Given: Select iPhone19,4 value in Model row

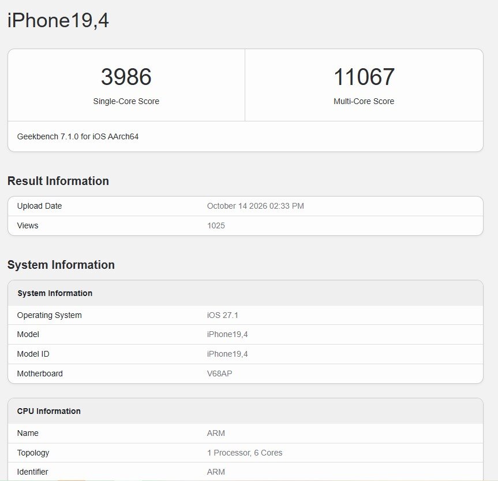Looking at the screenshot, I should pyautogui.click(x=227, y=334).
